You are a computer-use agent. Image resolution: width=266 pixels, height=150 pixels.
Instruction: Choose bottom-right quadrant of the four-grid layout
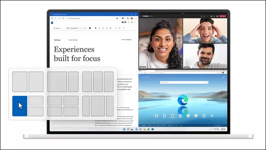pos(71,111)
